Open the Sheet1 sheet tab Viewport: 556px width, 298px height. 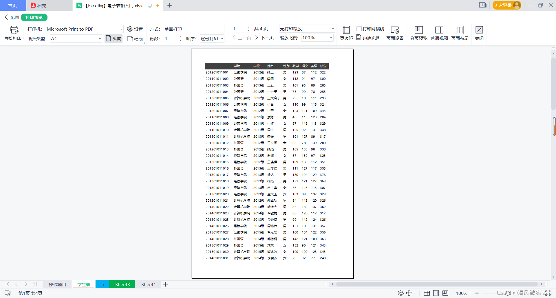[x=148, y=284]
